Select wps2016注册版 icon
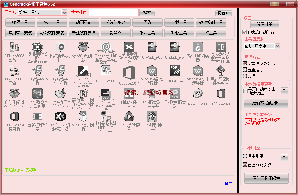 click(83, 47)
